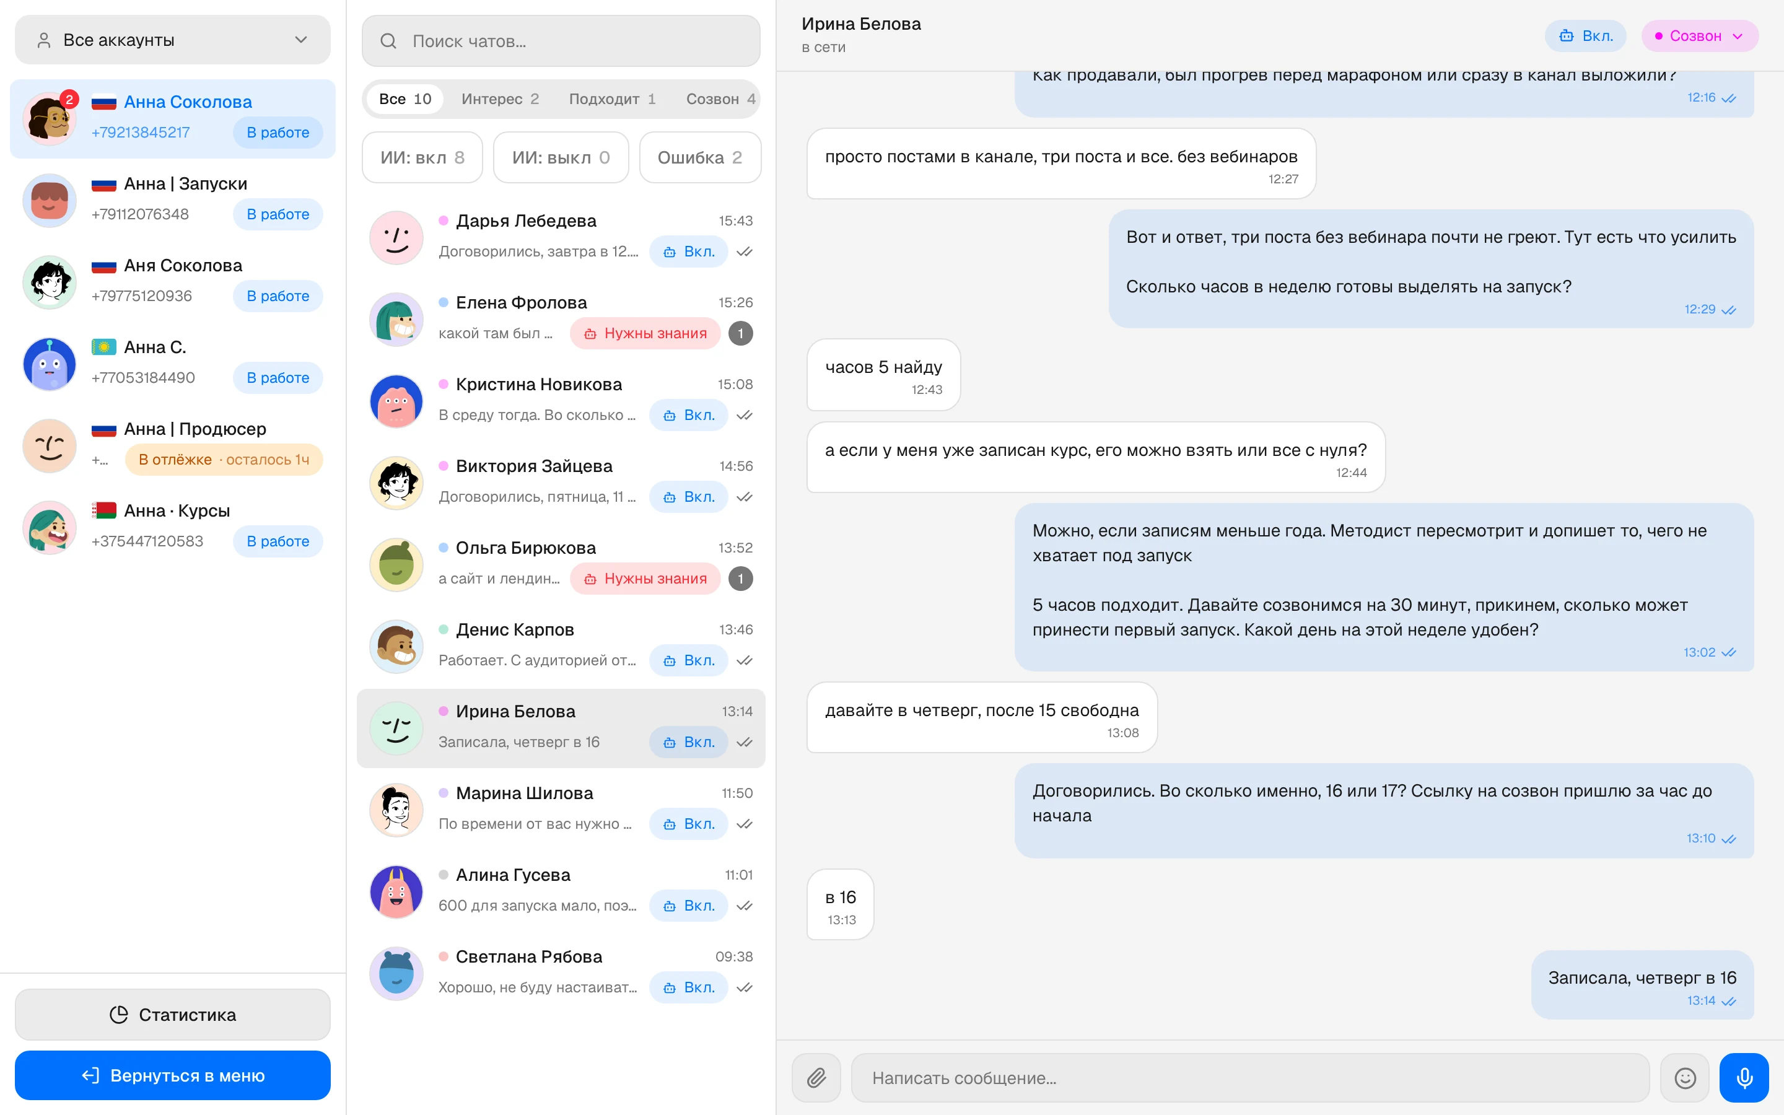
Task: Filter chats by ИИ: вкл
Action: [422, 157]
